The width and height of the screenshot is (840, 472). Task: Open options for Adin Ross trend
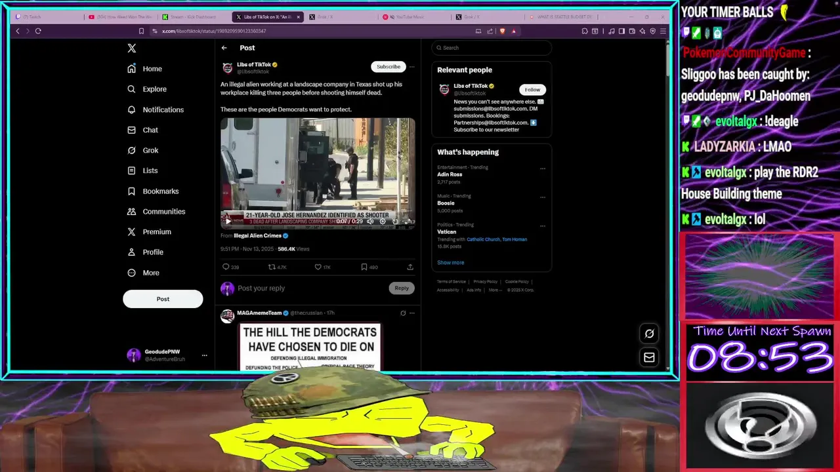(x=543, y=168)
